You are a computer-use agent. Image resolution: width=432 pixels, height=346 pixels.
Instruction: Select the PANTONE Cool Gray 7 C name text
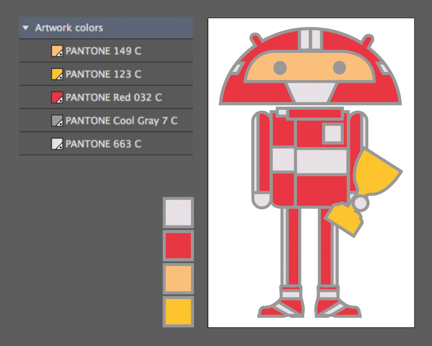coord(121,121)
